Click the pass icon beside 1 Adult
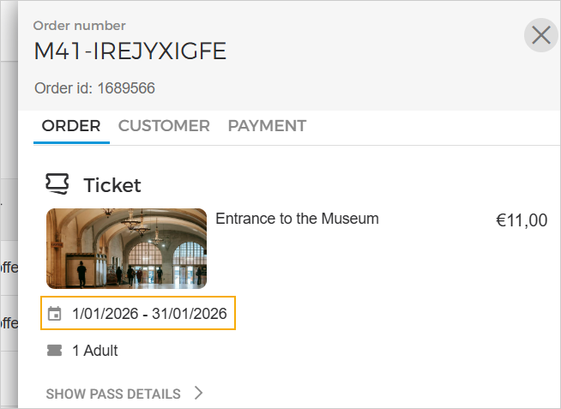 [55, 350]
